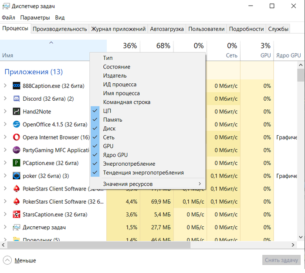Expand the poker (32 бита) group
The image size is (305, 273).
coord(5,175)
